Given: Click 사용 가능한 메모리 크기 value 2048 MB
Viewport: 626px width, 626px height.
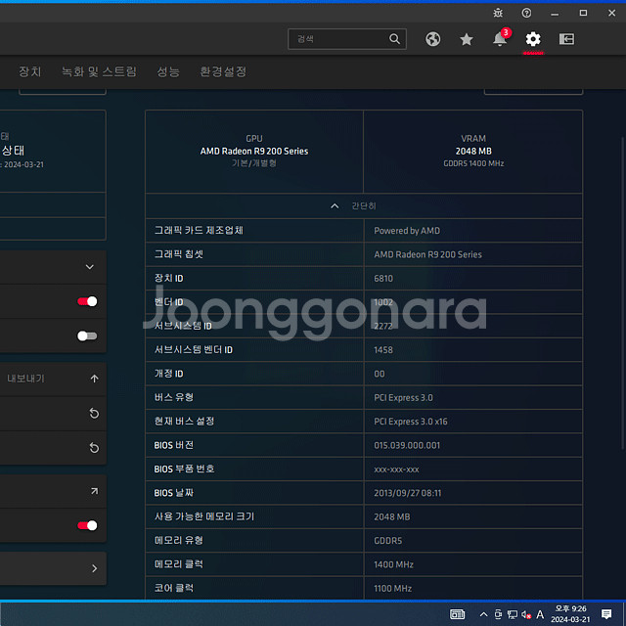Looking at the screenshot, I should click(x=391, y=517).
